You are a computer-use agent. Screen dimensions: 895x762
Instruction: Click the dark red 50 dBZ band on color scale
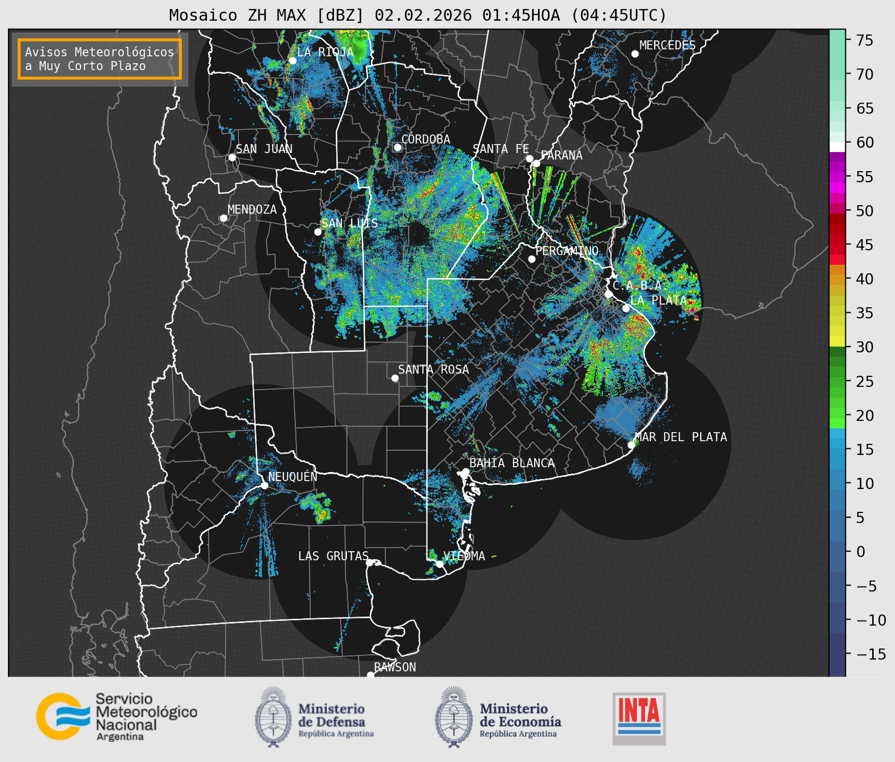(837, 218)
